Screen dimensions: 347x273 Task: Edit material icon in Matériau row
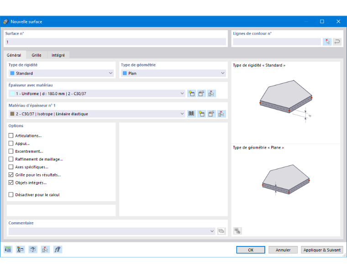click(211, 114)
